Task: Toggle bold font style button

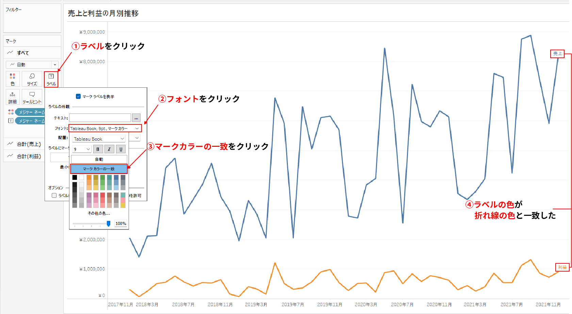Action: 98,149
